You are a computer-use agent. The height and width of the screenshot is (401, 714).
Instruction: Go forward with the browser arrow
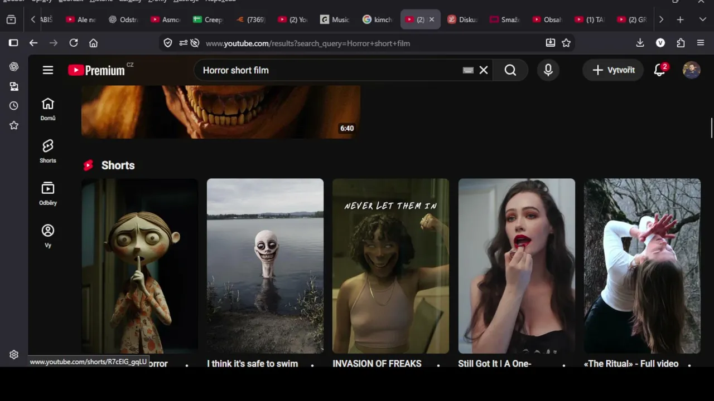pos(54,43)
